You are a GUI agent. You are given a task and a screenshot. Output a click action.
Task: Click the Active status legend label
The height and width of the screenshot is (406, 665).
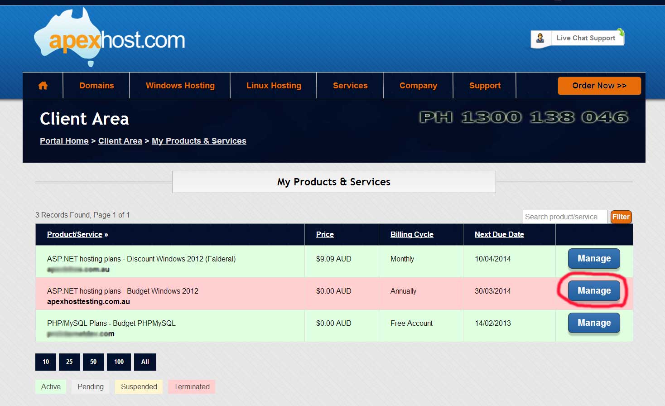point(51,387)
